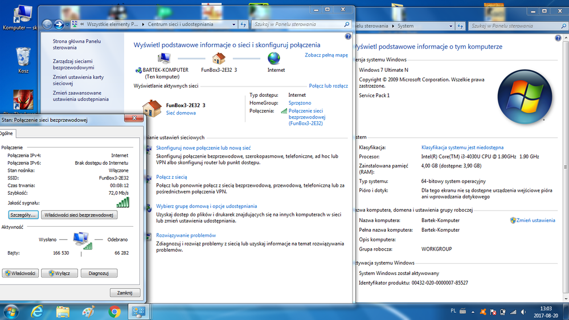Show hidden tray icons arrow
The image size is (569, 320).
coord(472,311)
